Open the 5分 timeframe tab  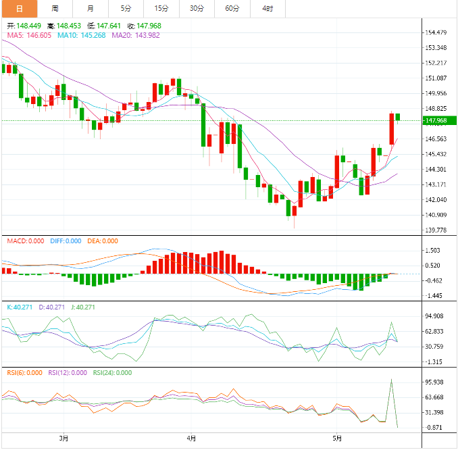126,9
